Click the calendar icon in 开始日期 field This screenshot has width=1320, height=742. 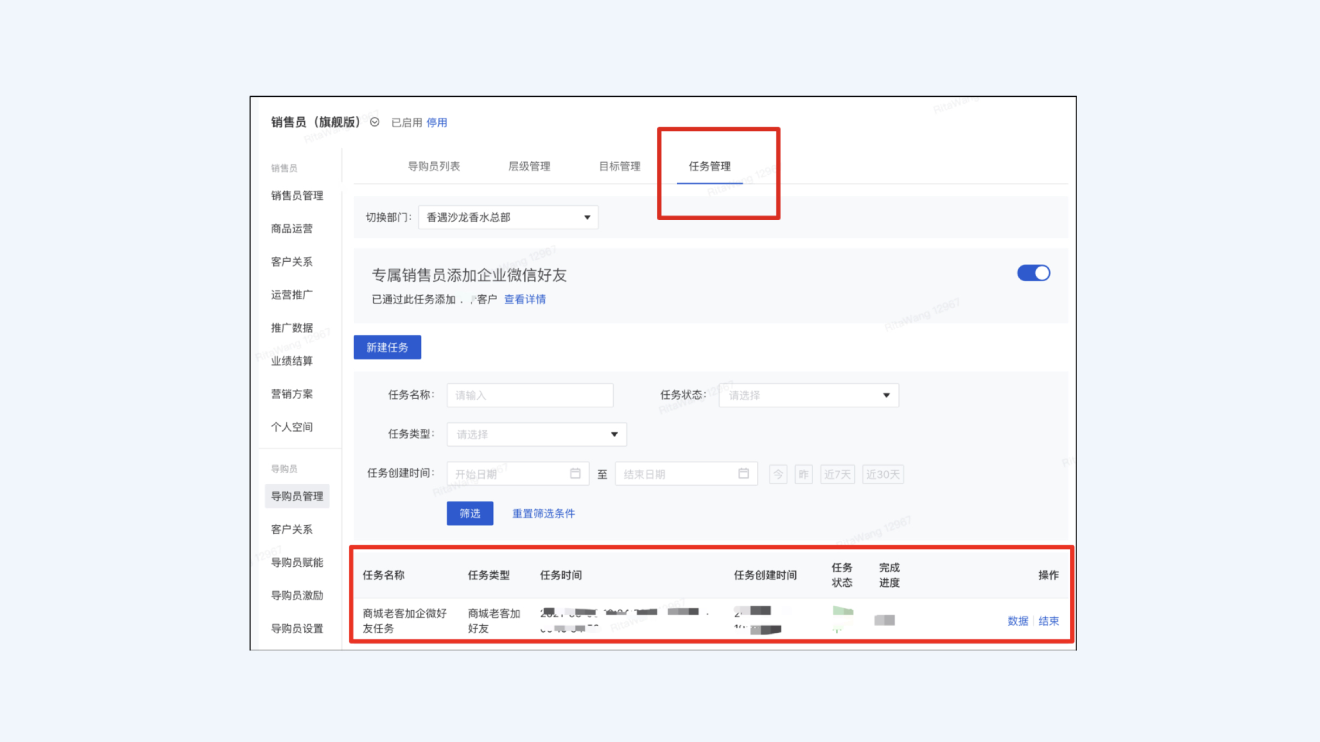click(x=575, y=474)
